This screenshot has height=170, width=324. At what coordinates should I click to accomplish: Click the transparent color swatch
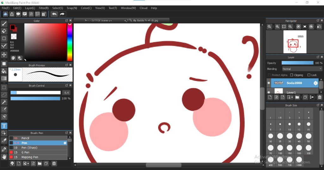click(14, 36)
